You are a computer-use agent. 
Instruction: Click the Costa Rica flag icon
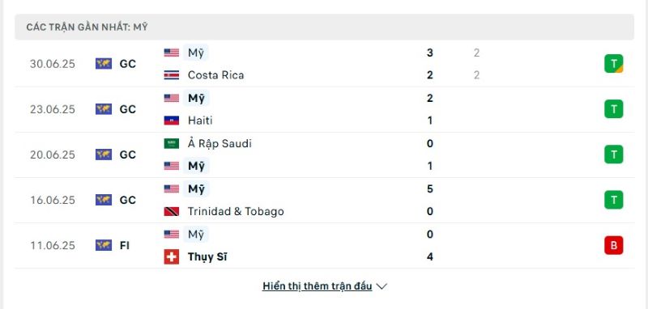point(172,75)
